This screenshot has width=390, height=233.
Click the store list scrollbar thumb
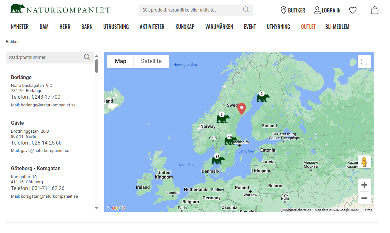coord(97,66)
